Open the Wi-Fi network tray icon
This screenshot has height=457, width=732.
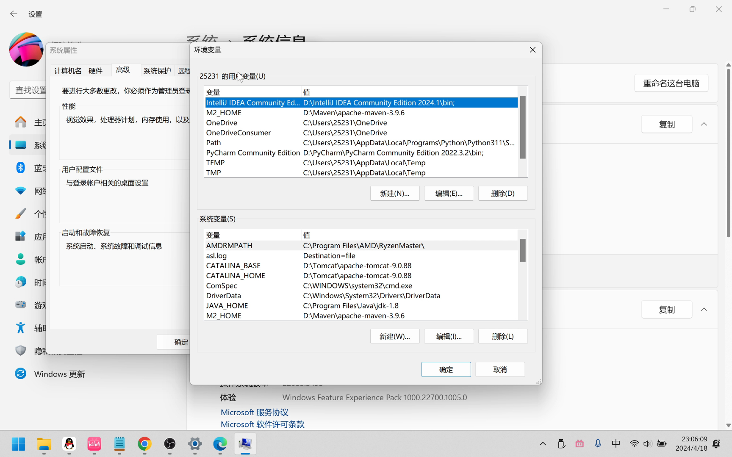tap(634, 444)
